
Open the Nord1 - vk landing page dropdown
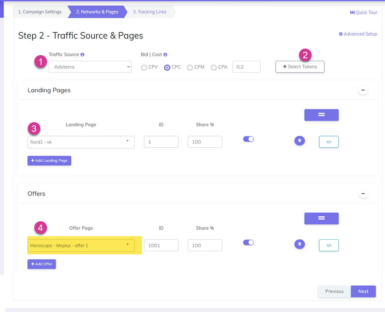click(81, 142)
